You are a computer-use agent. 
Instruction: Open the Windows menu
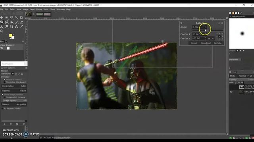coord(61,9)
